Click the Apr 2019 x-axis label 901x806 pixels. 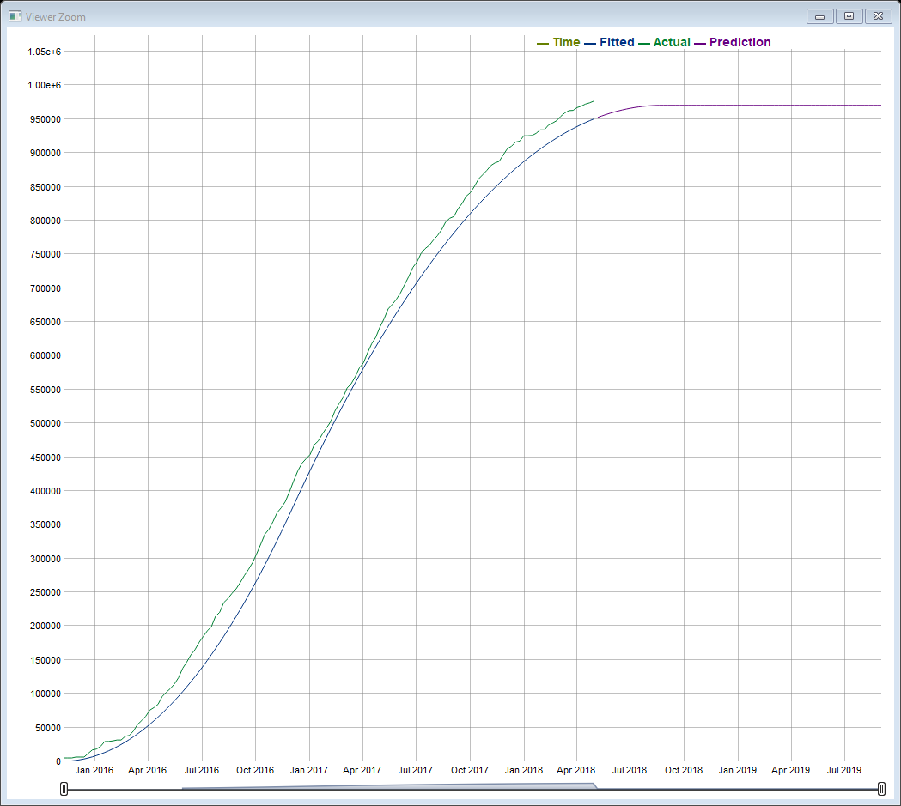coord(791,771)
